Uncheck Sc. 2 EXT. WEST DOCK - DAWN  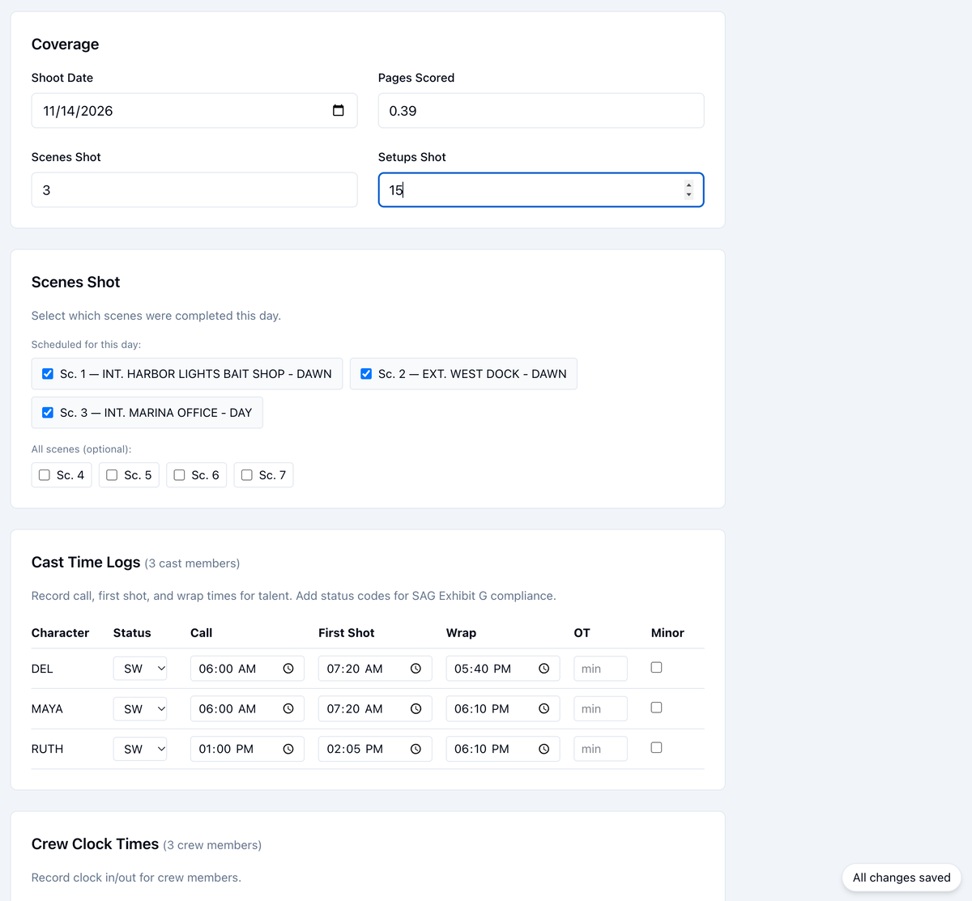click(x=366, y=374)
